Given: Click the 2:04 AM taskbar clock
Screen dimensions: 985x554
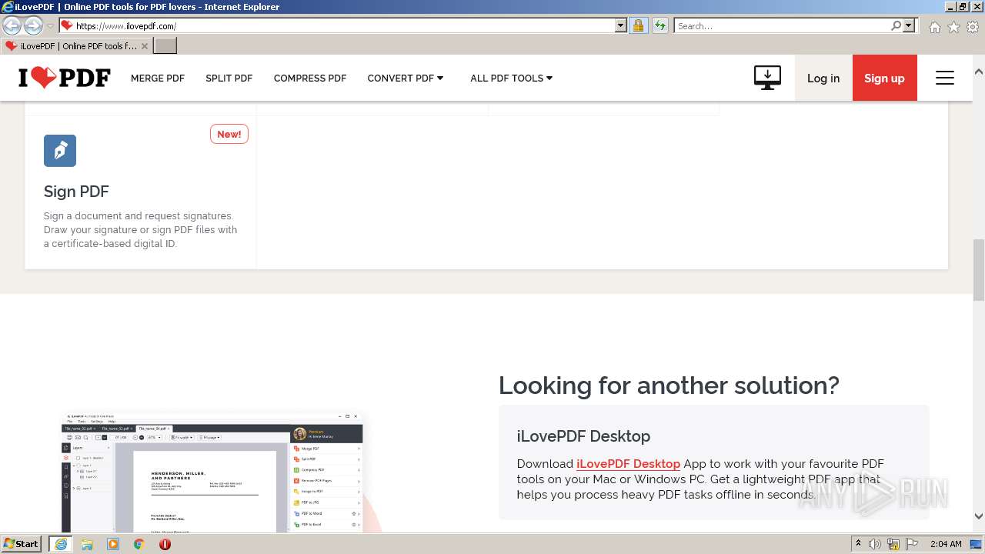Looking at the screenshot, I should [946, 544].
